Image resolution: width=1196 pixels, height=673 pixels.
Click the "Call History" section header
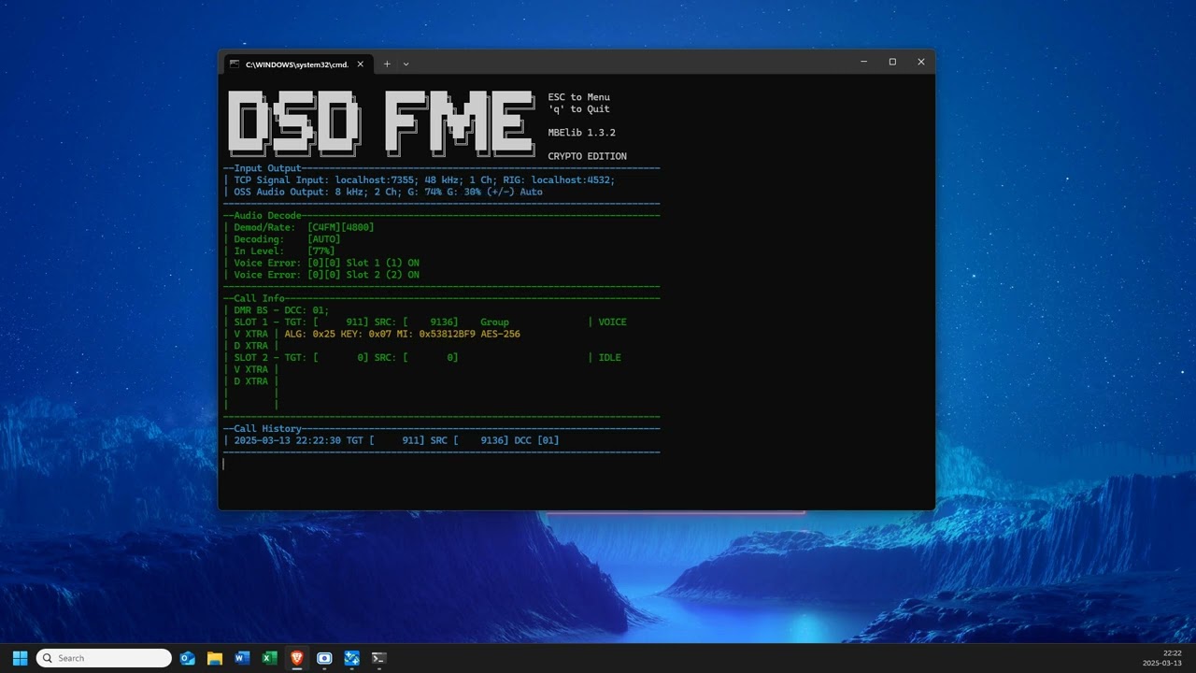coord(267,428)
